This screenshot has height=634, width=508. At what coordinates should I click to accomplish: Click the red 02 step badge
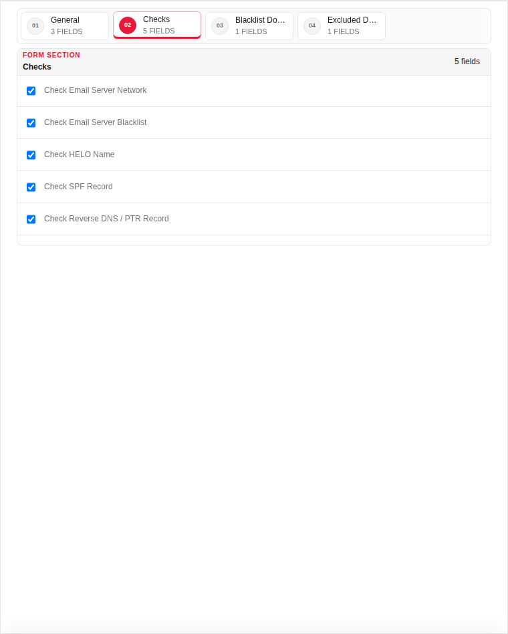128,25
